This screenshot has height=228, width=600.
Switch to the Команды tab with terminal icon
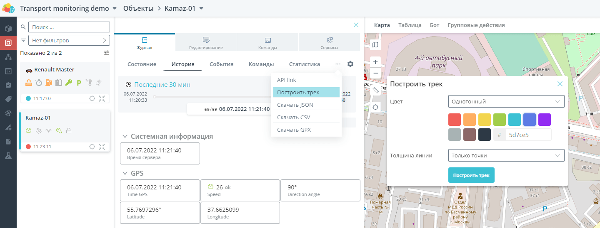click(267, 43)
